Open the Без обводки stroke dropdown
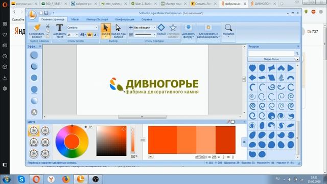The image size is (327, 184). click(x=154, y=28)
